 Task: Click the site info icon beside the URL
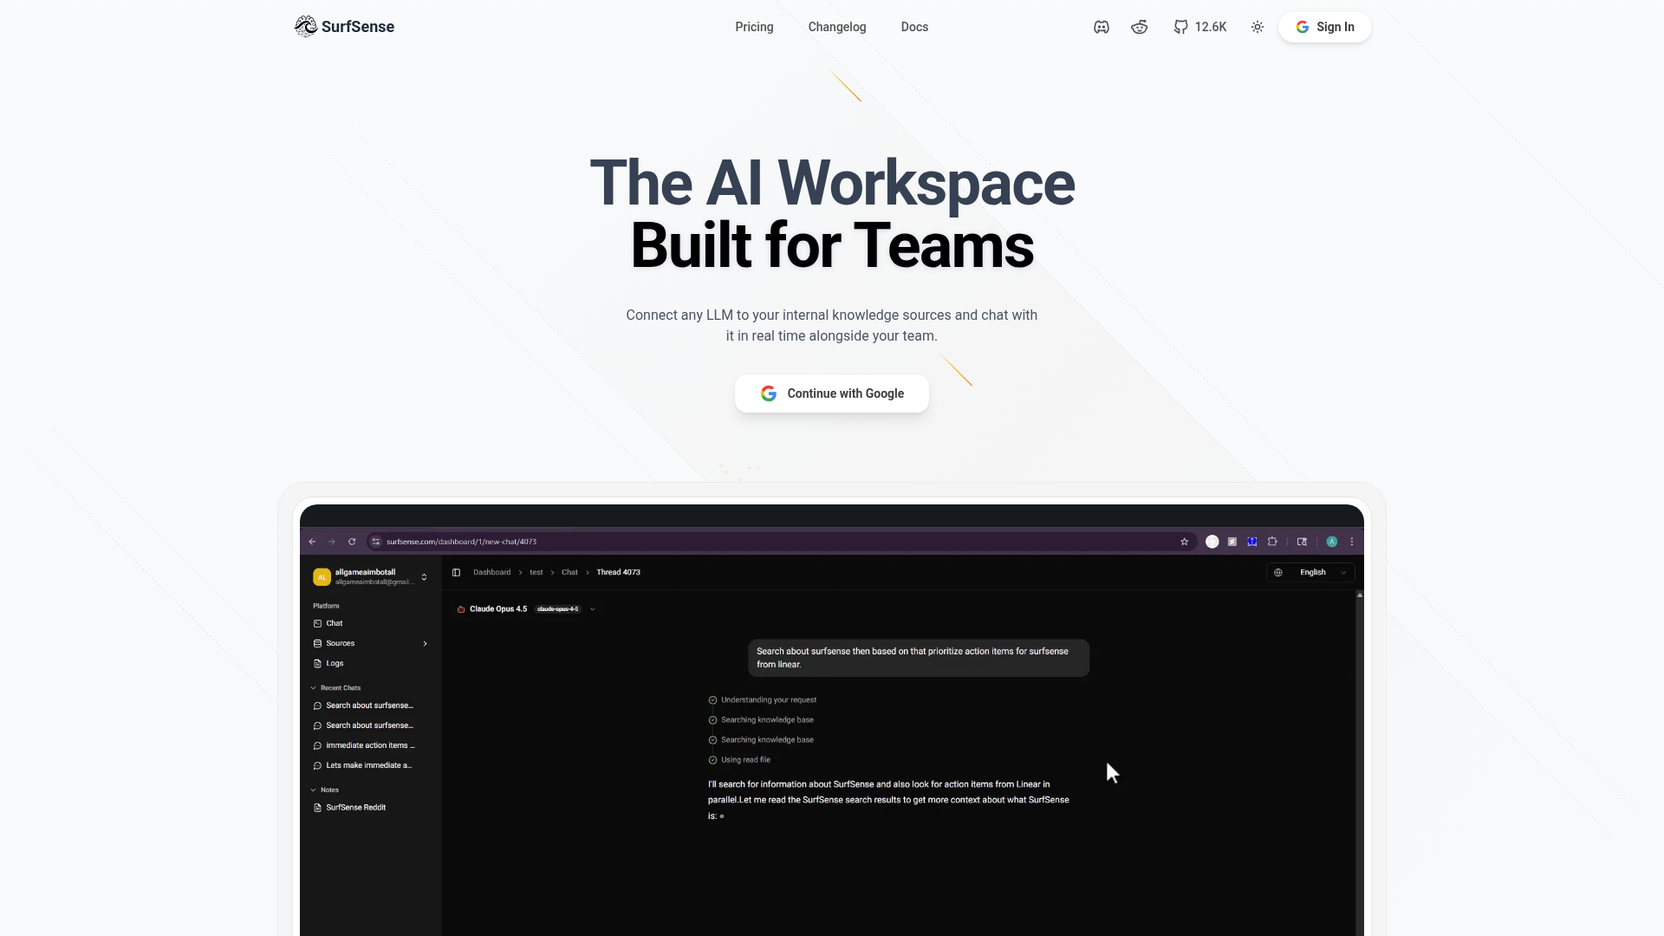(376, 542)
